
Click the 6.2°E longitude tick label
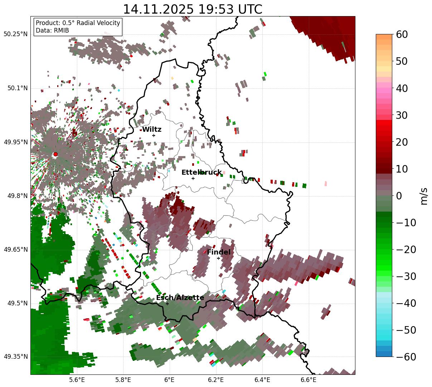pyautogui.click(x=216, y=380)
